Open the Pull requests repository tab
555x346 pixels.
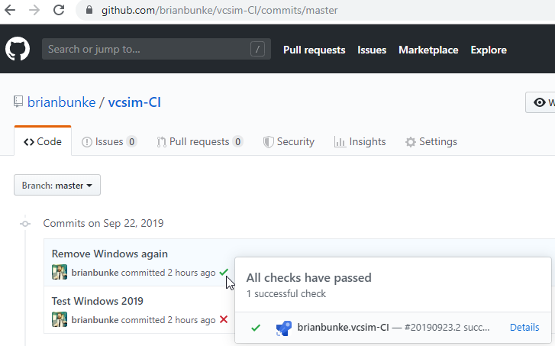(199, 141)
